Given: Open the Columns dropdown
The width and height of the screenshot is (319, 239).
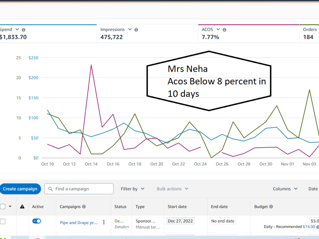Looking at the screenshot, I should coord(285,189).
